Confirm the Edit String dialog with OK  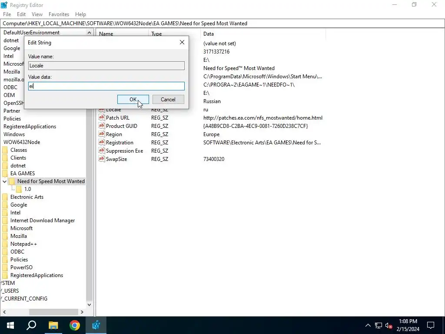[133, 100]
